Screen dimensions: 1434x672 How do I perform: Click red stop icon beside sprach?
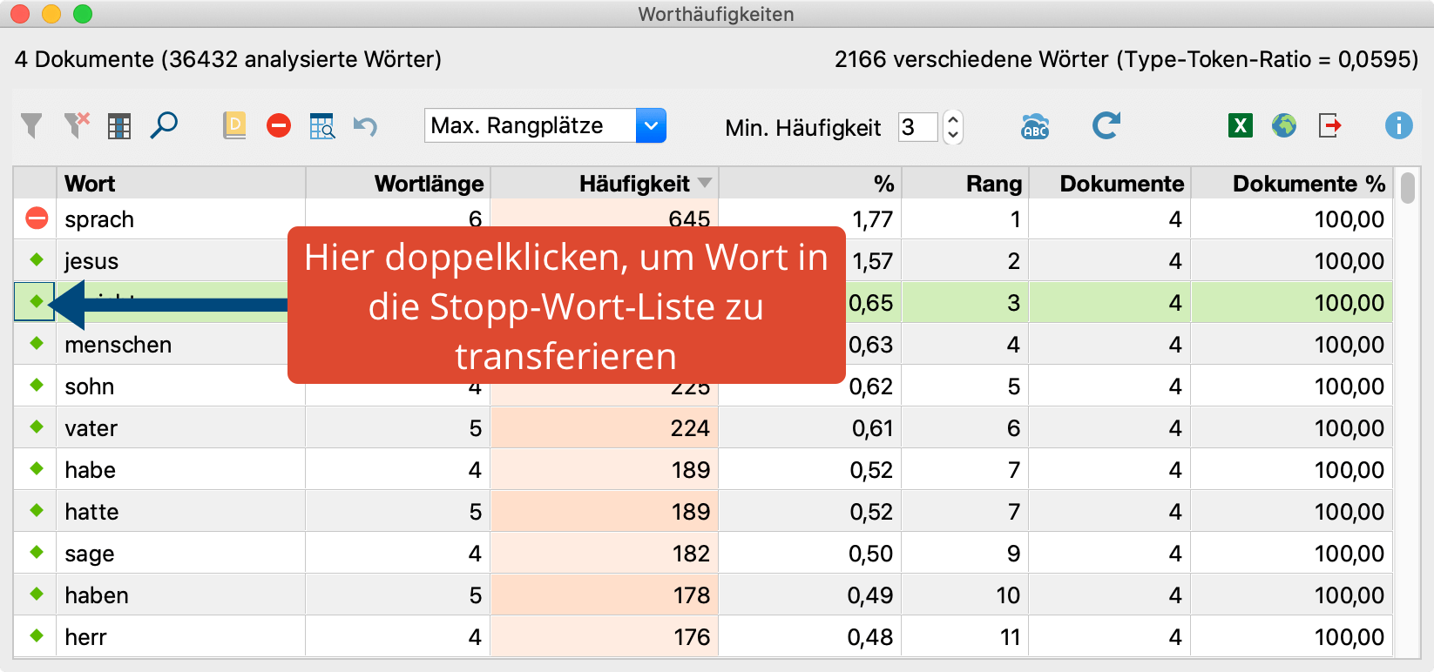tap(37, 218)
